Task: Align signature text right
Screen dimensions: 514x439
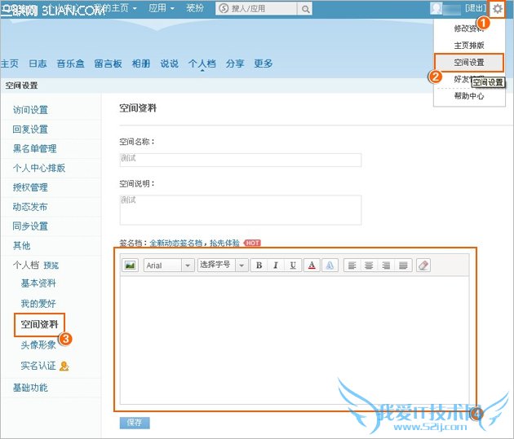Action: coord(386,265)
